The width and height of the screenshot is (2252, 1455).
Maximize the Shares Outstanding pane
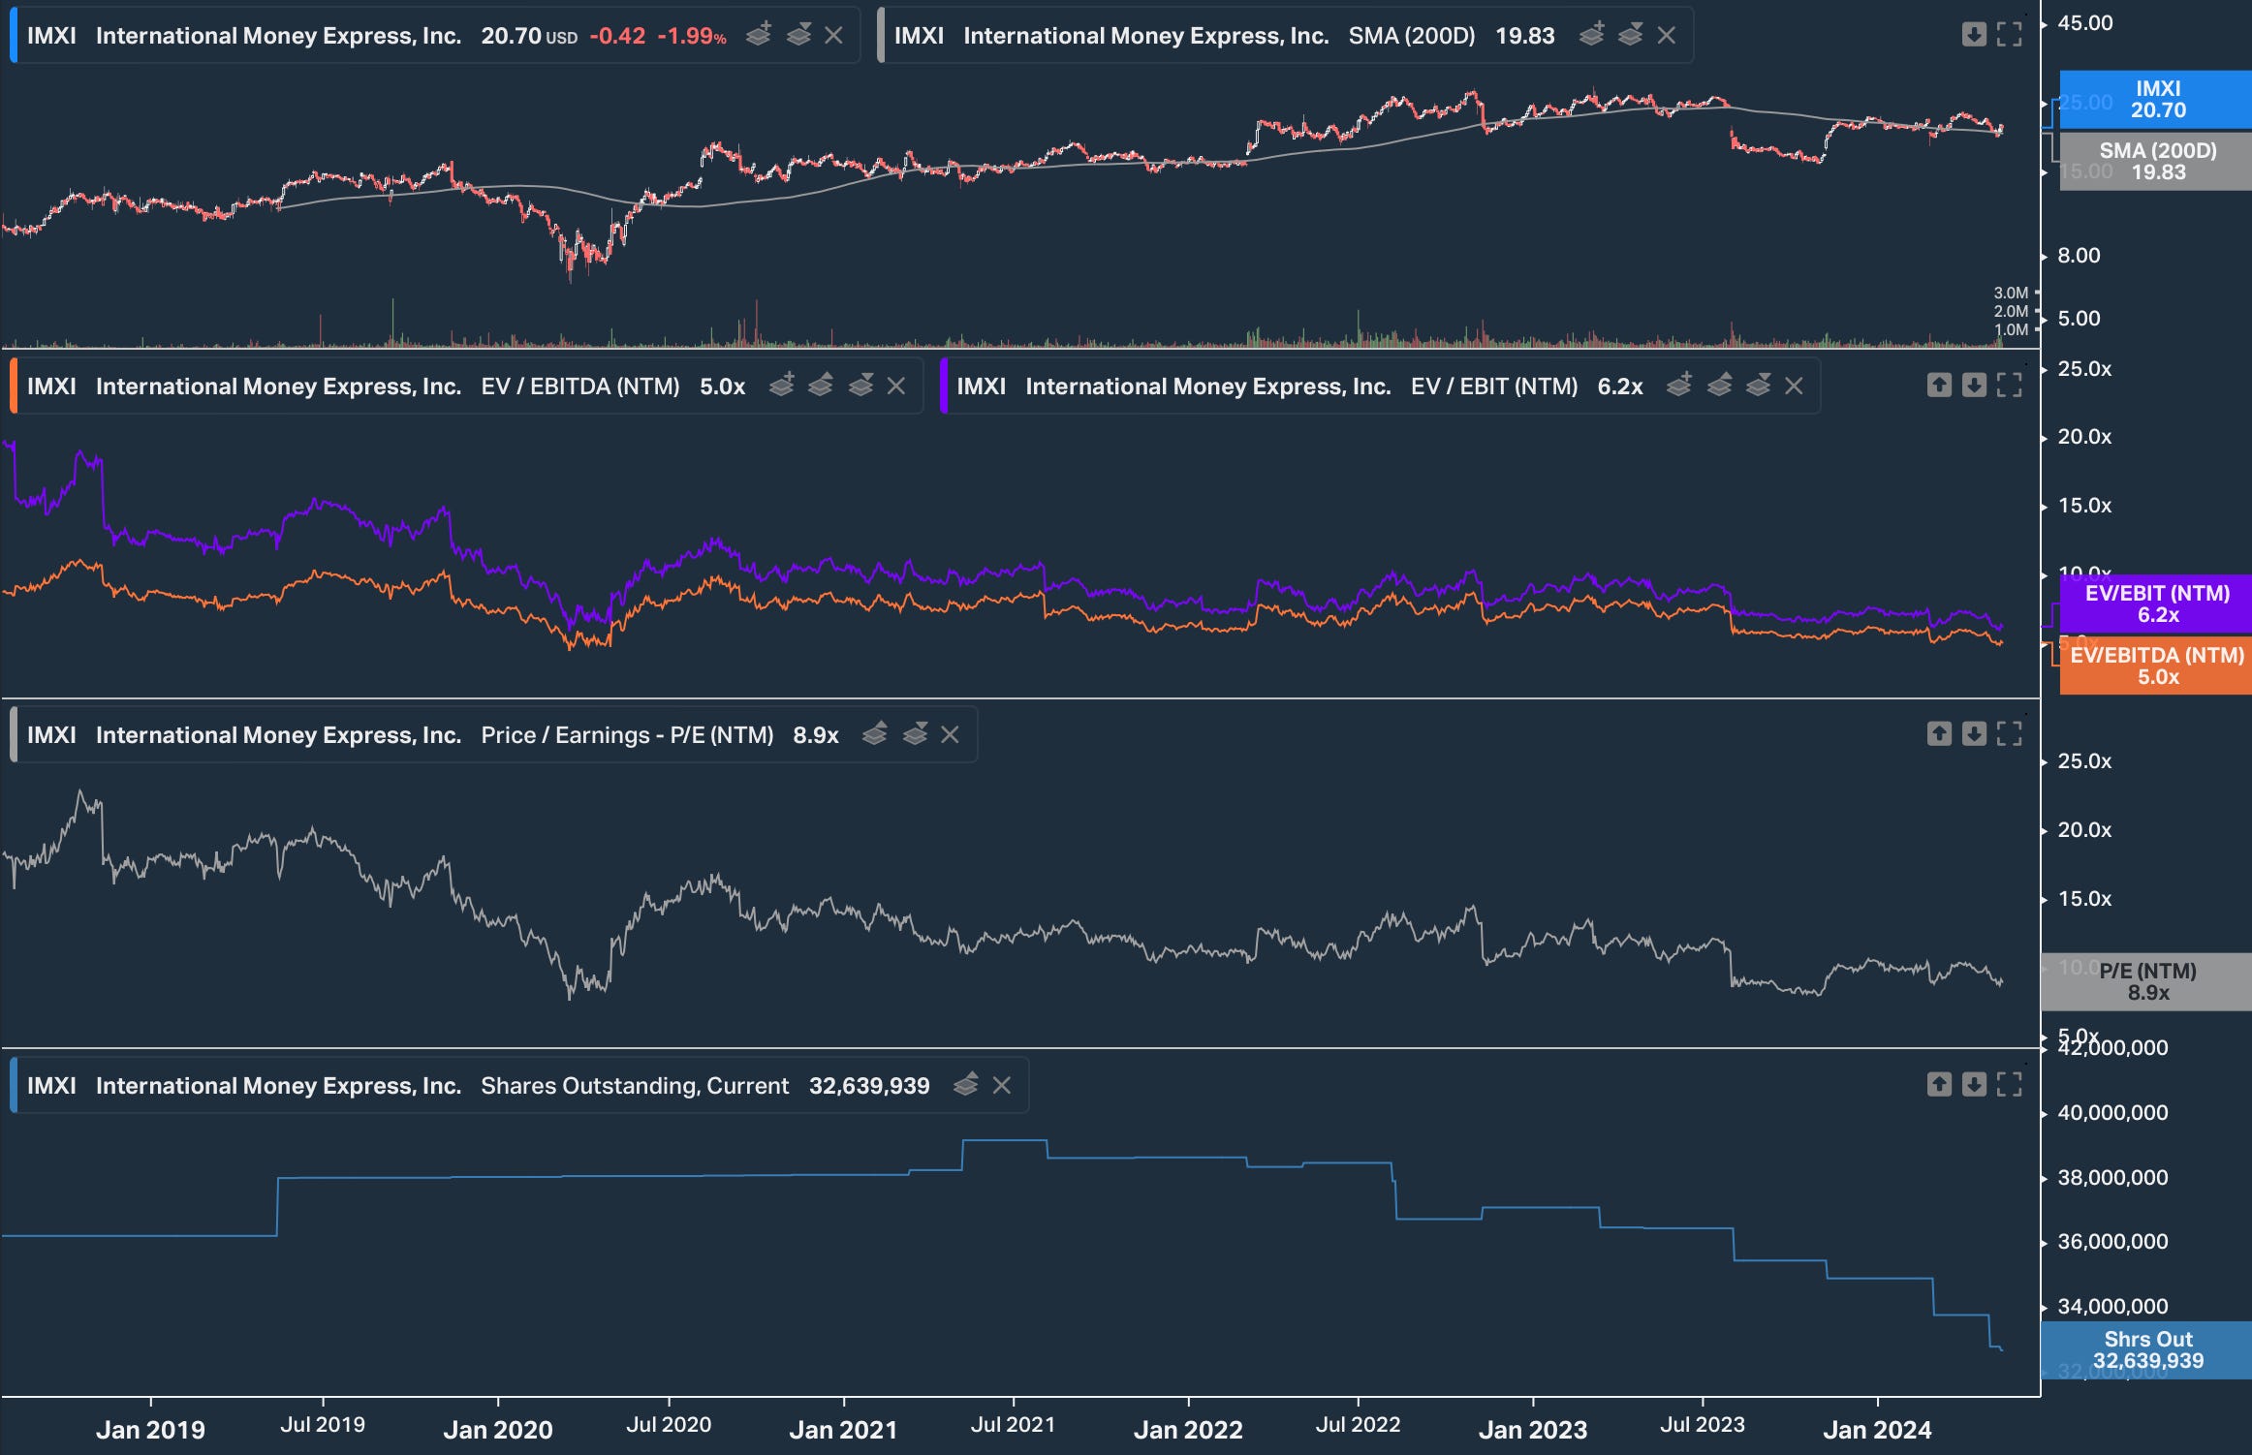point(2010,1085)
